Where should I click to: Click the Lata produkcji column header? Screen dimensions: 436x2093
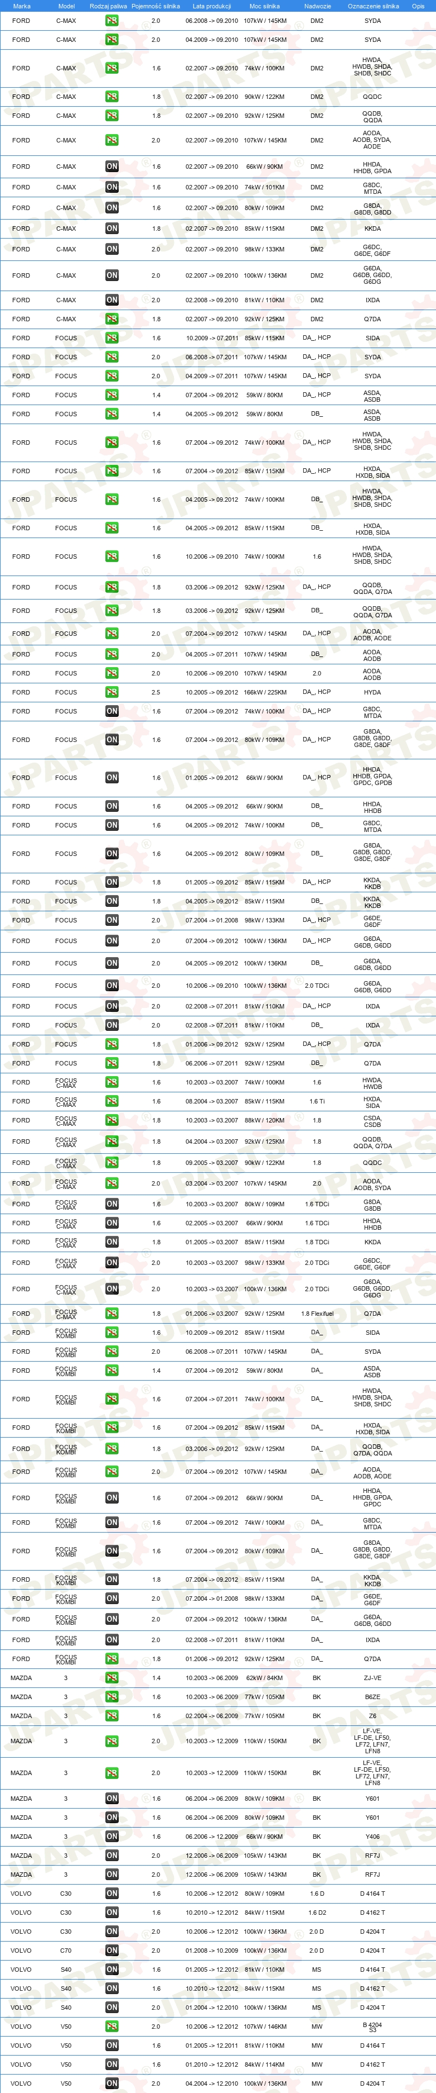[x=211, y=6]
